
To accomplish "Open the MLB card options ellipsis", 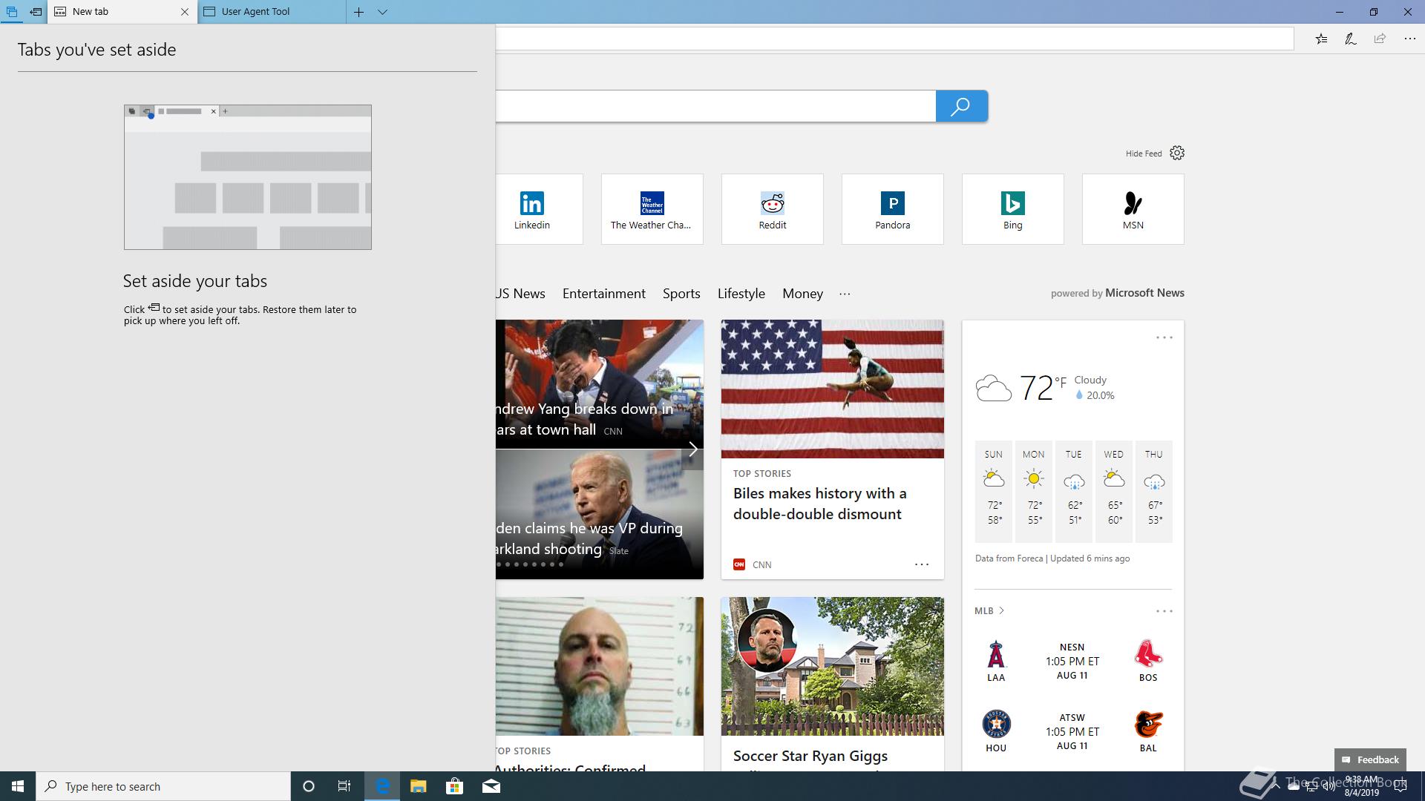I will pyautogui.click(x=1164, y=611).
